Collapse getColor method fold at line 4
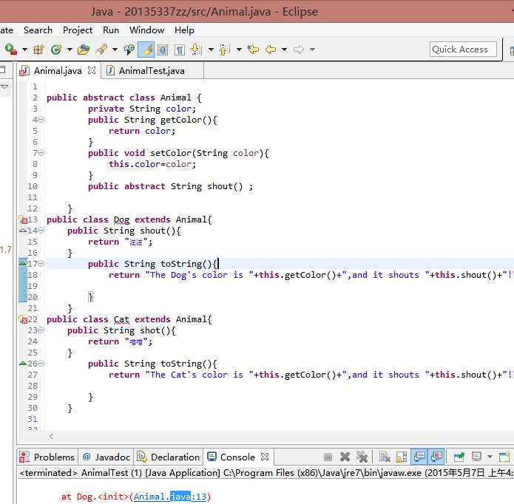Screen dimensions: 514x504 pos(41,120)
